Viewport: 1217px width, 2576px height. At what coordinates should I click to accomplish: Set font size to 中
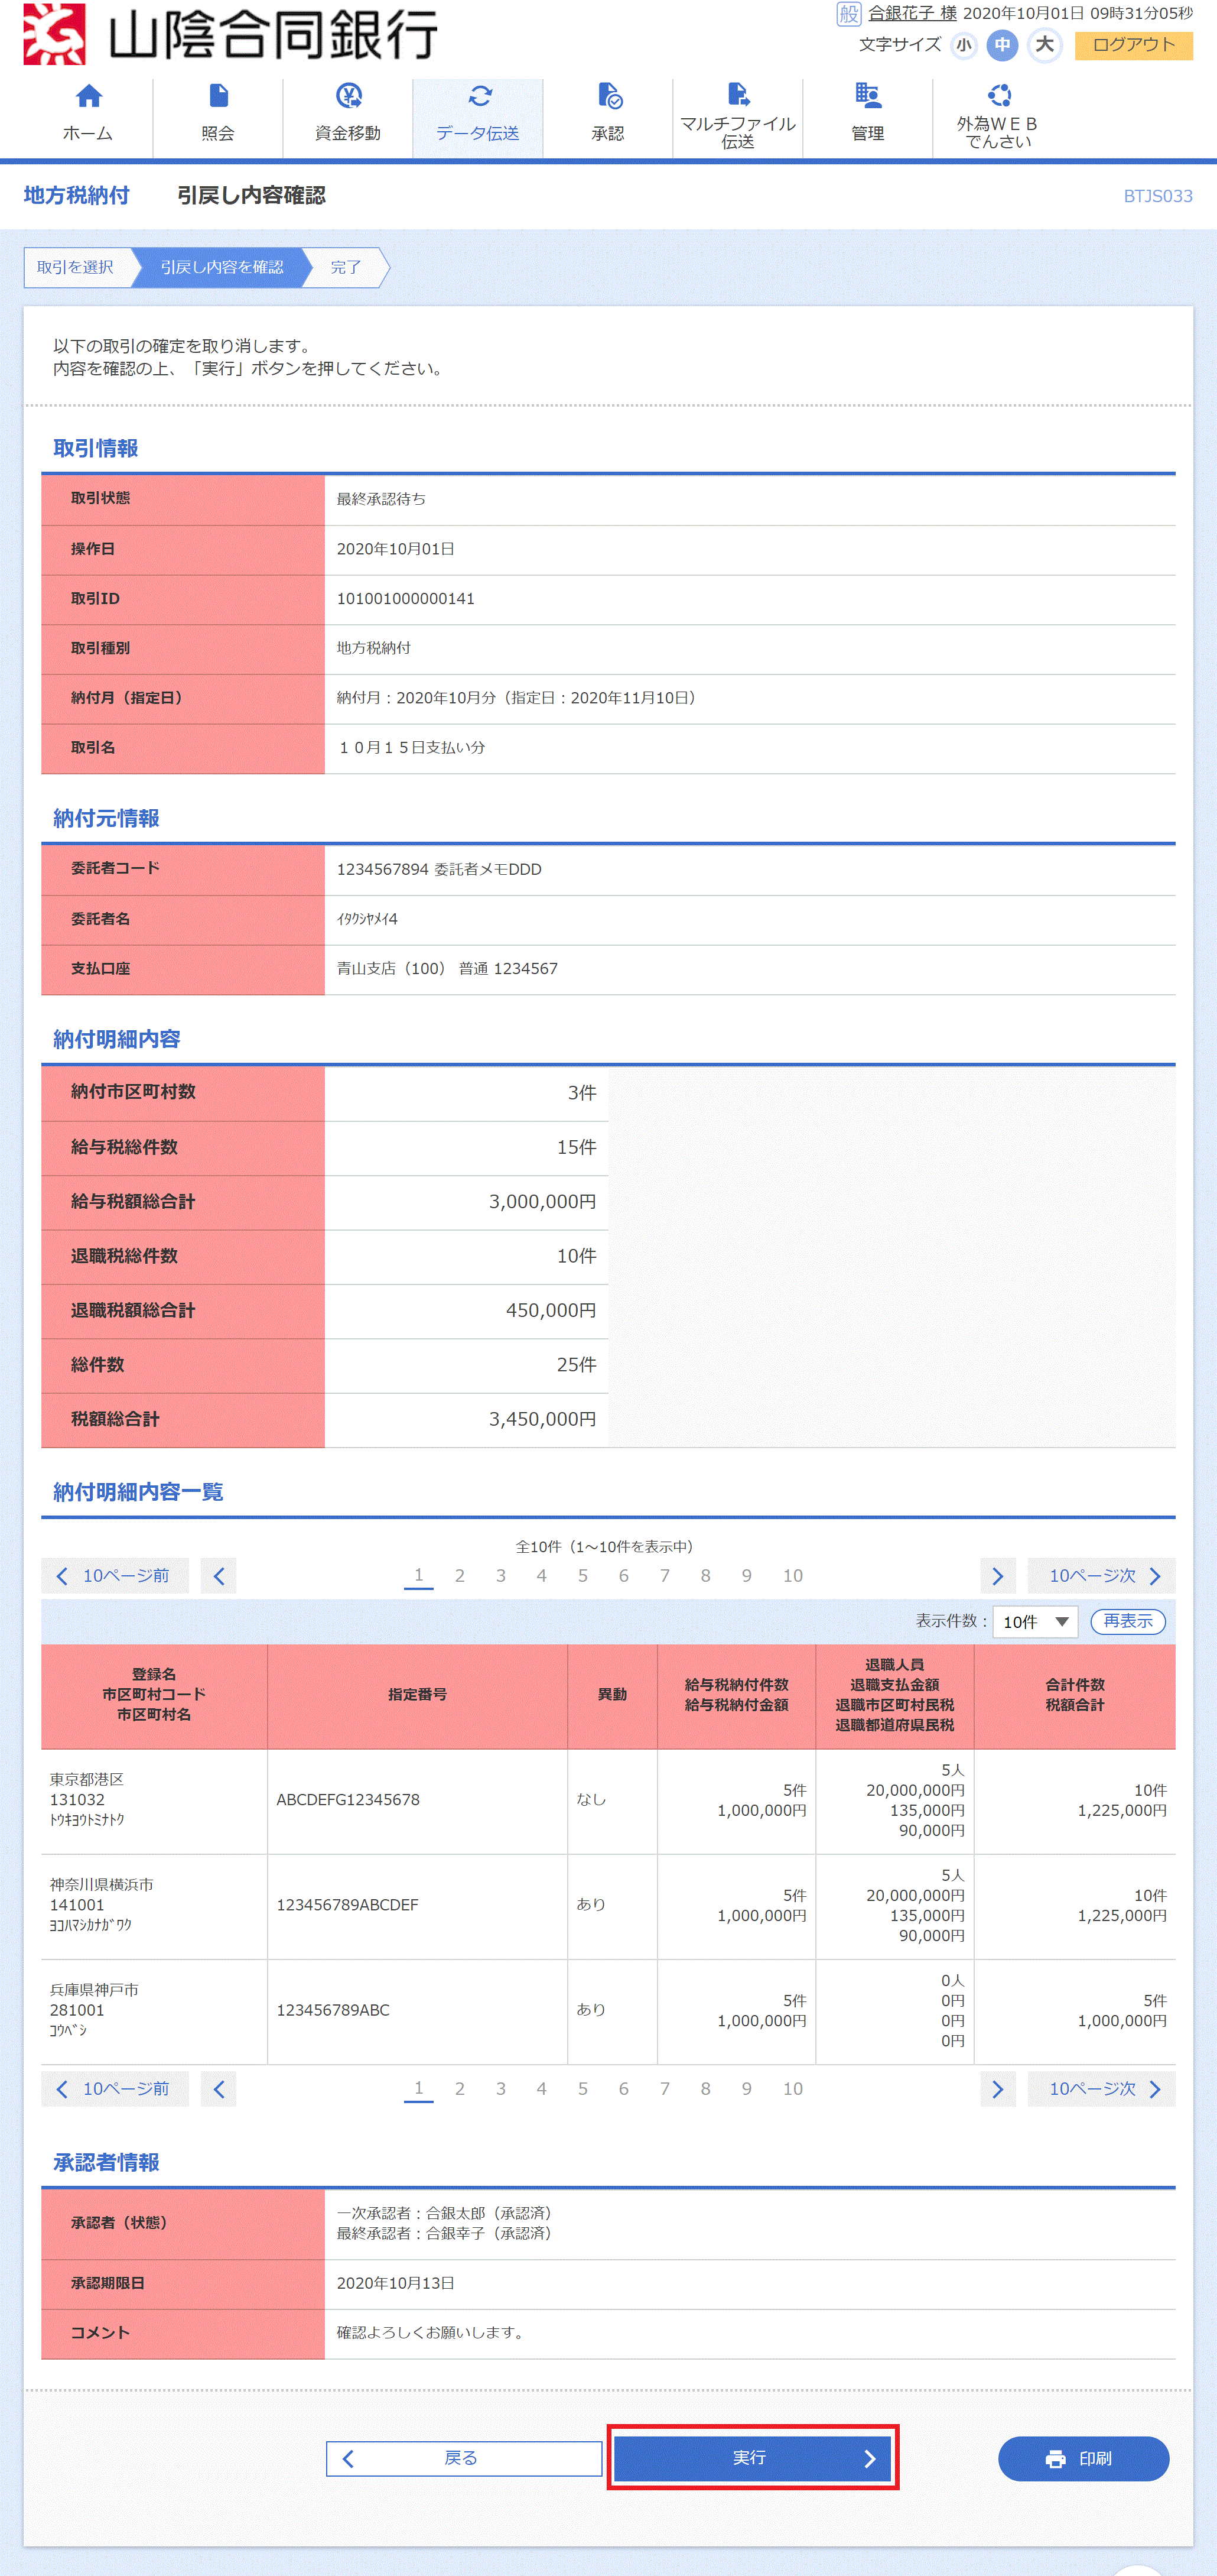click(x=1002, y=45)
